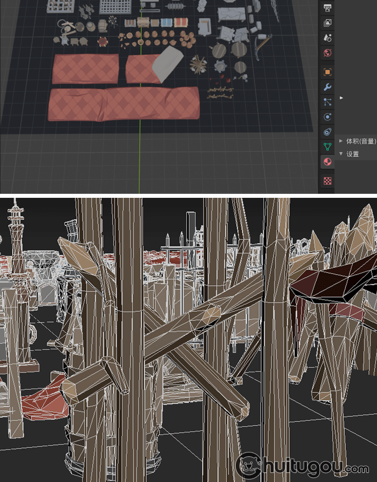Open the Particles properties tab

327,102
